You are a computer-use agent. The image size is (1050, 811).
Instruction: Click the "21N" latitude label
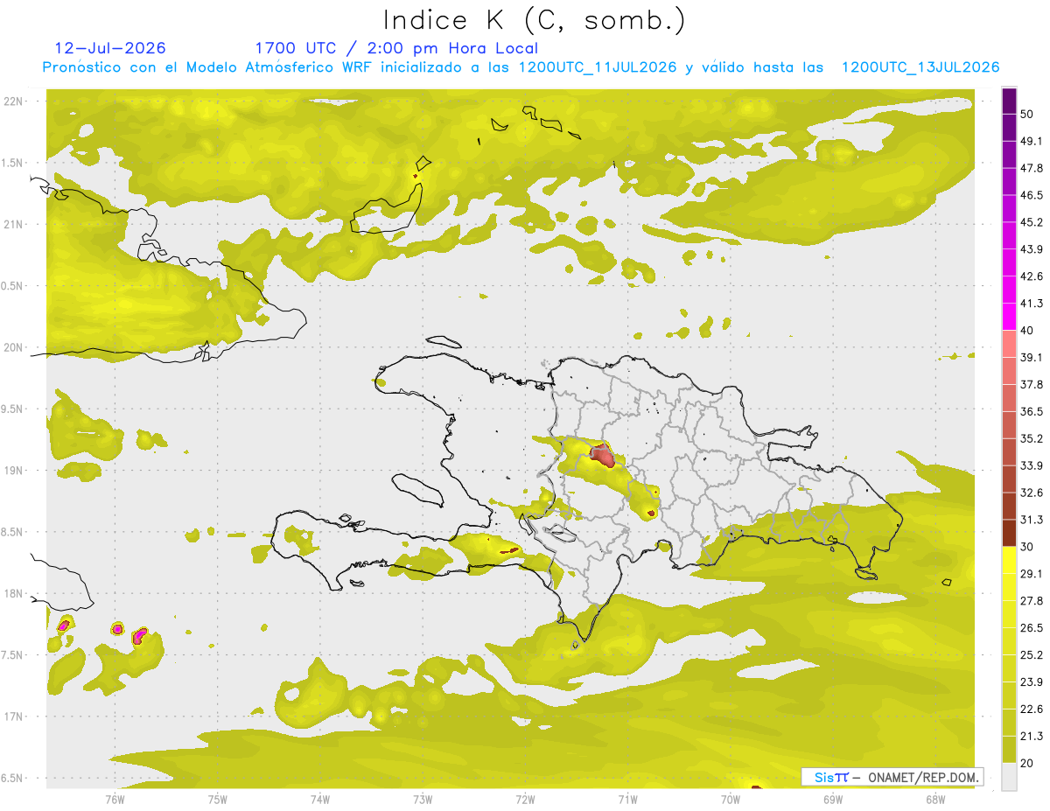(14, 224)
